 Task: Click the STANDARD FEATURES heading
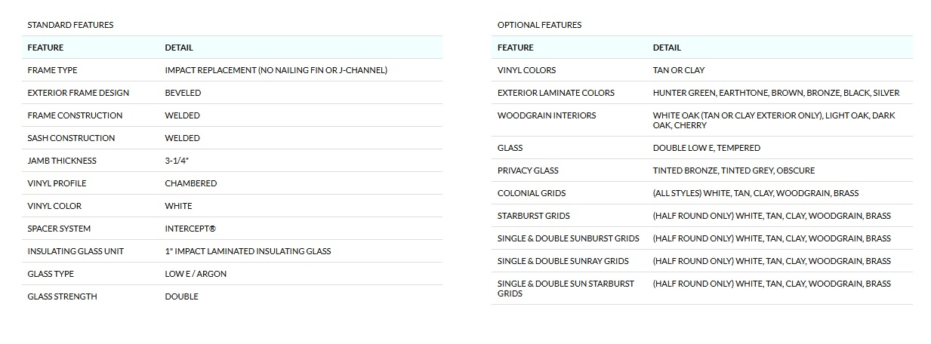(x=70, y=25)
